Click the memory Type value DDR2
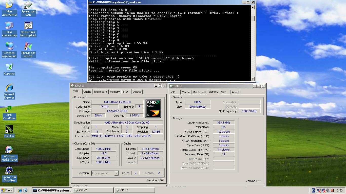 tap(198, 102)
